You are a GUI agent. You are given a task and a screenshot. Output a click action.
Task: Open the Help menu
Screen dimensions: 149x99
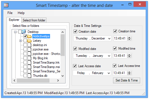(21, 13)
